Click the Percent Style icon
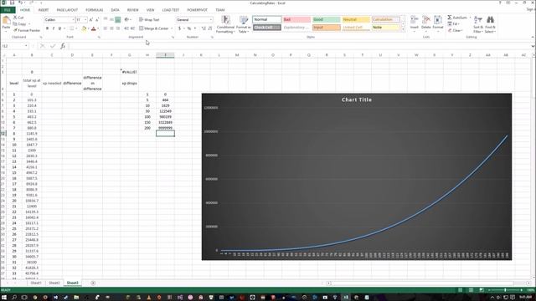This screenshot has height=301, width=536. click(189, 28)
